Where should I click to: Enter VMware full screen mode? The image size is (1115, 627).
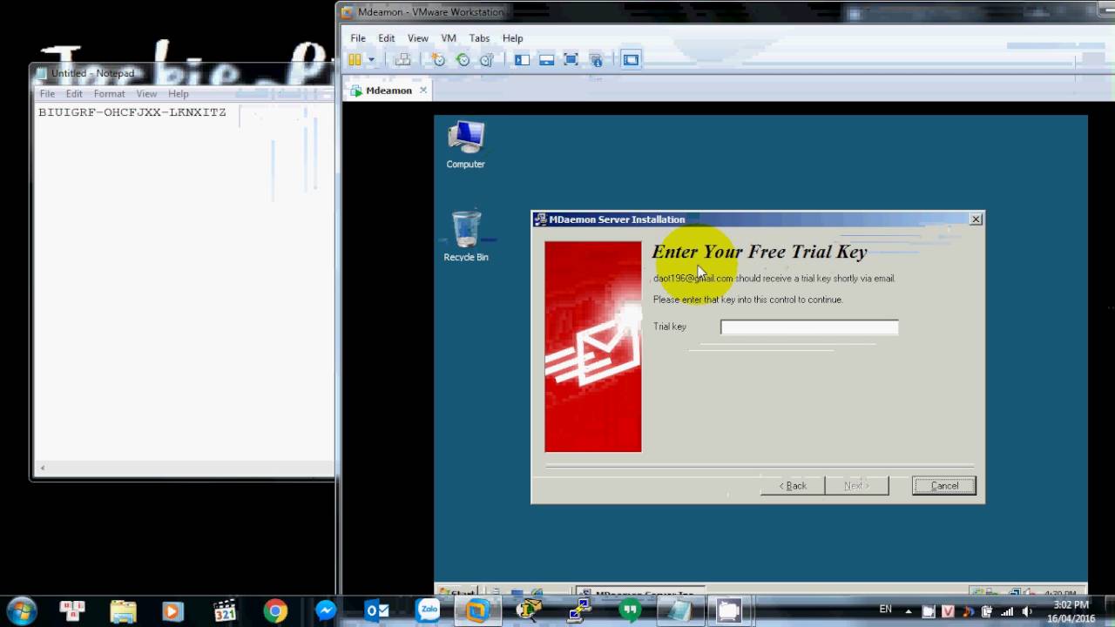[x=571, y=60]
